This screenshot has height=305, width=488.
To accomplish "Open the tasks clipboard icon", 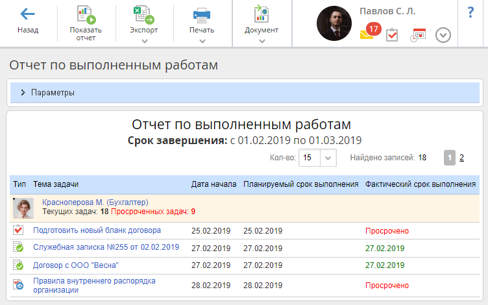I will 392,35.
